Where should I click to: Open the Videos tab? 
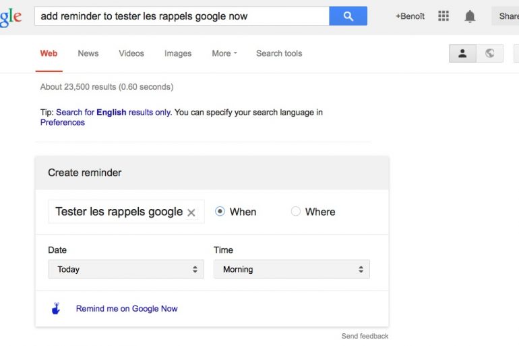[131, 53]
